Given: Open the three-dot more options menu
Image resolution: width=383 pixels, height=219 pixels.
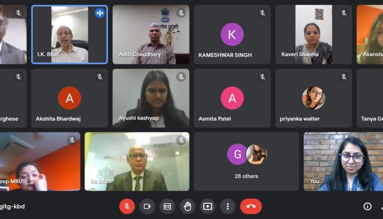Looking at the screenshot, I should pos(228,206).
